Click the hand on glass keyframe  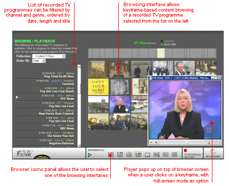[120, 87]
